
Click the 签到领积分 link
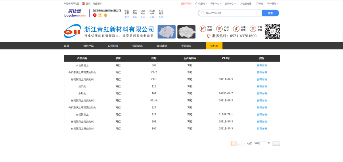(186, 3)
